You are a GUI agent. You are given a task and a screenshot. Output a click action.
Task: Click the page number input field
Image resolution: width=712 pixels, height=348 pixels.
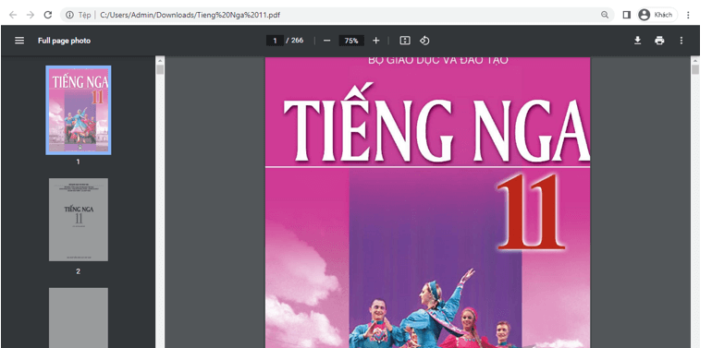point(275,41)
